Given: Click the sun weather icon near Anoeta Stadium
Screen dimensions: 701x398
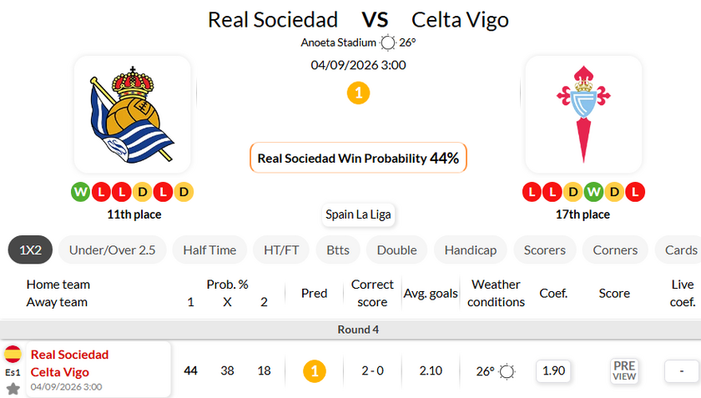Looking at the screenshot, I should pos(387,43).
